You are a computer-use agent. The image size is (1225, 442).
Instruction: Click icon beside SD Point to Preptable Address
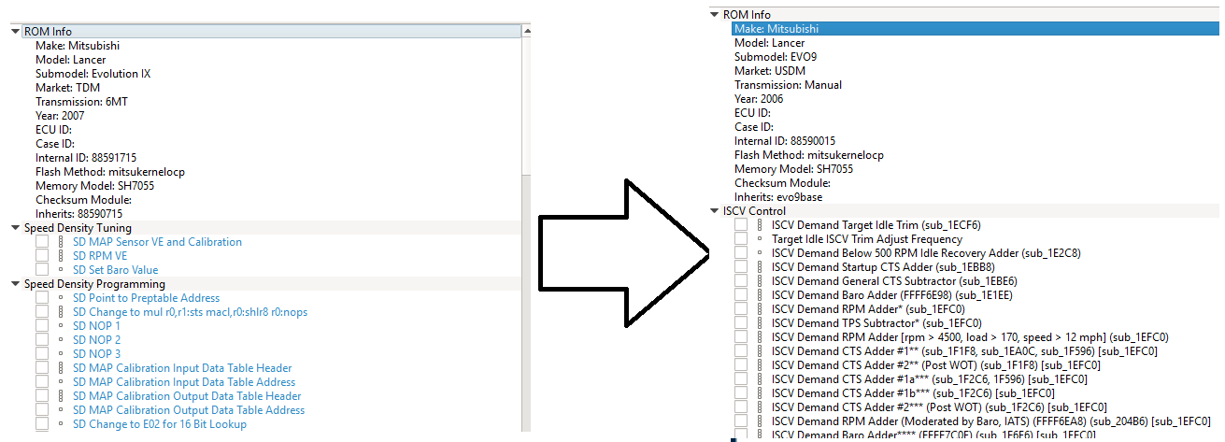(x=61, y=298)
